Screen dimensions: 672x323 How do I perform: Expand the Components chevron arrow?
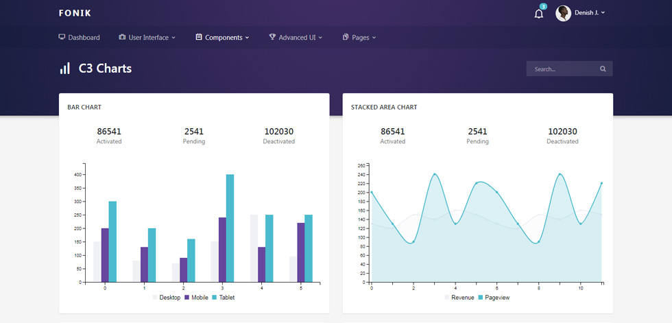click(x=248, y=38)
